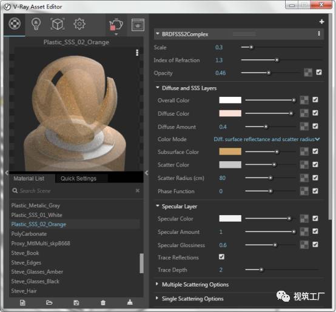This screenshot has width=336, height=312.
Task: Expand Multiple Scattering Options
Action: coord(157,284)
